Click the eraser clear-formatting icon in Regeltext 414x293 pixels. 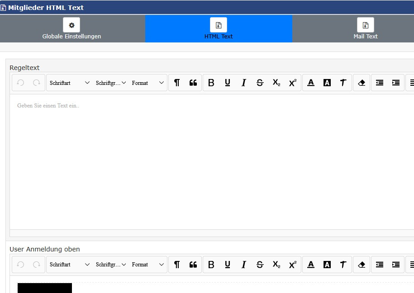(x=362, y=83)
